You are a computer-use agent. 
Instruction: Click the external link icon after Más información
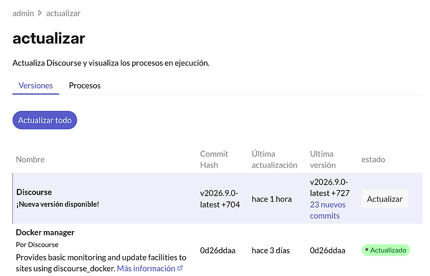(180, 268)
